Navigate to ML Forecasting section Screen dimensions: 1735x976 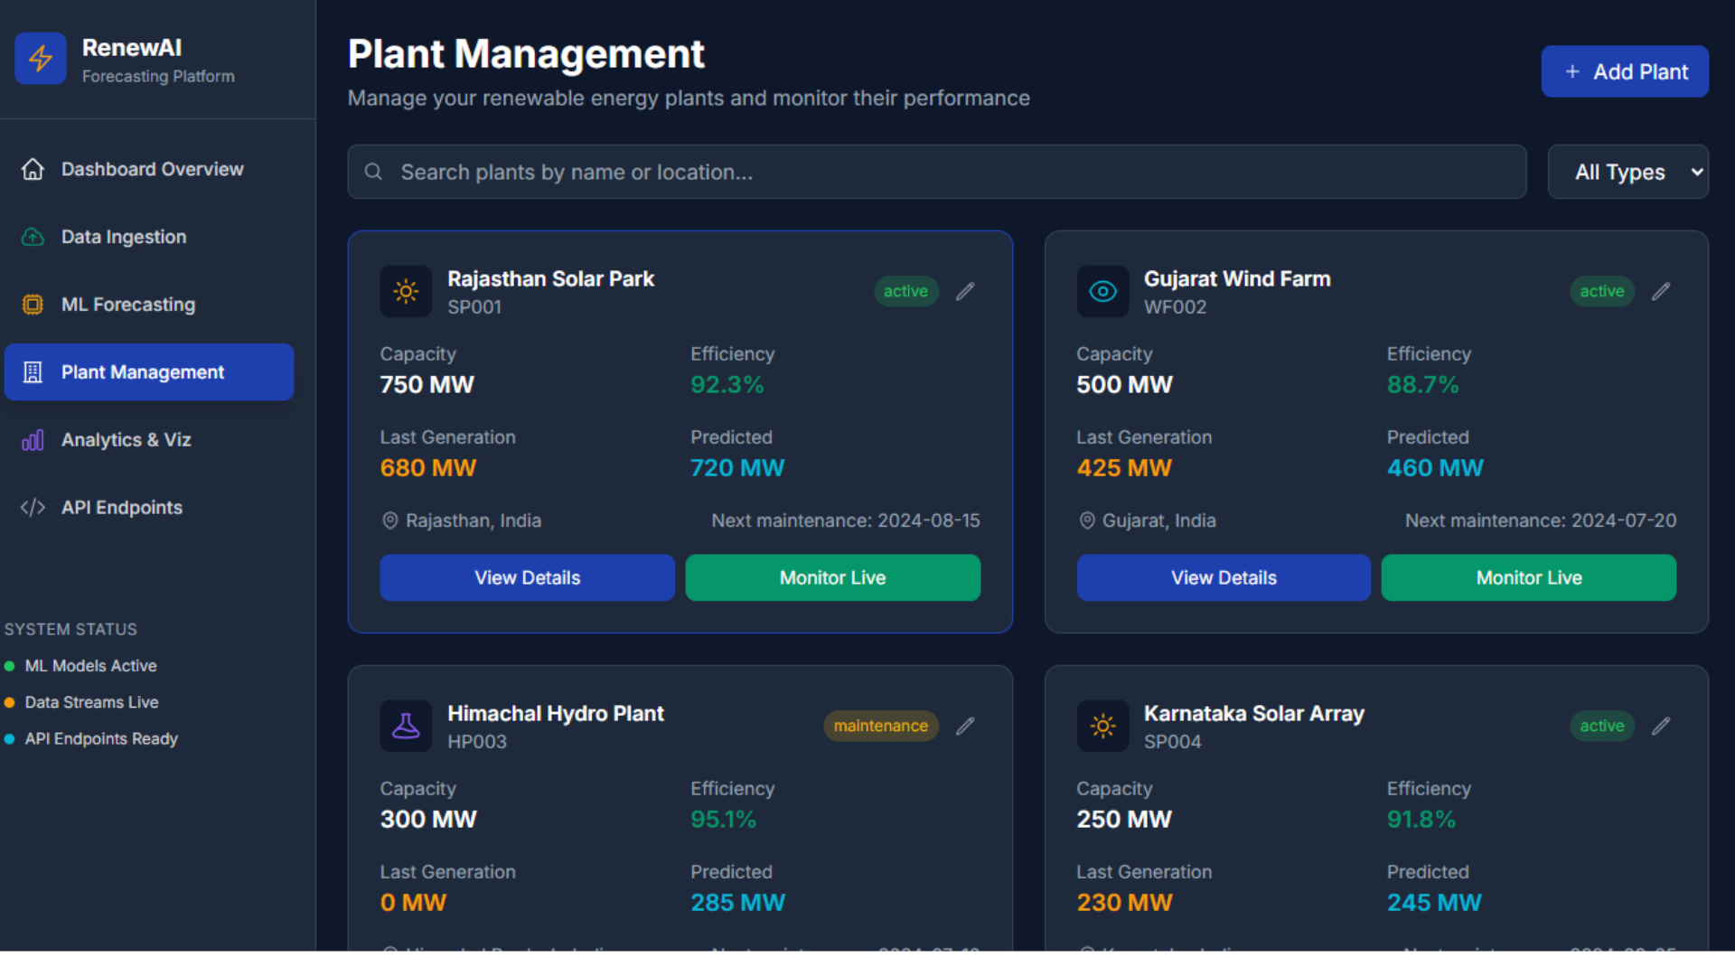point(127,305)
